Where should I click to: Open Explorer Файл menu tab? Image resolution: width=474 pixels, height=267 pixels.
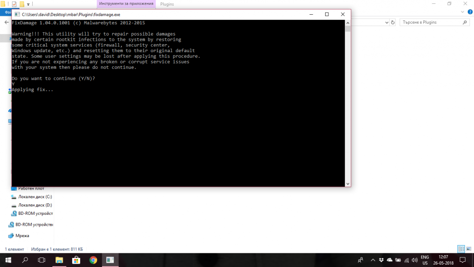[x=6, y=12]
